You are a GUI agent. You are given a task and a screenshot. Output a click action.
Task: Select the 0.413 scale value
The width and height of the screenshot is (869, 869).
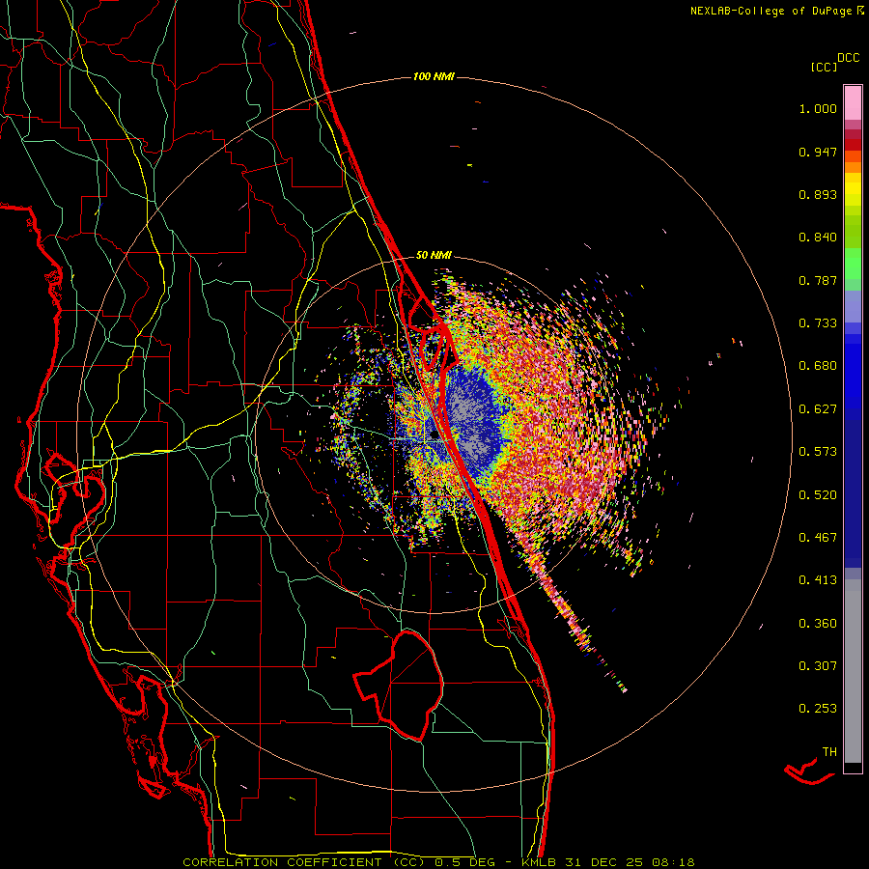coord(818,580)
